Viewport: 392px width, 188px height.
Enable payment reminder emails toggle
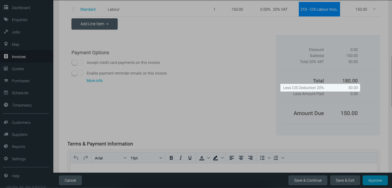77,73
